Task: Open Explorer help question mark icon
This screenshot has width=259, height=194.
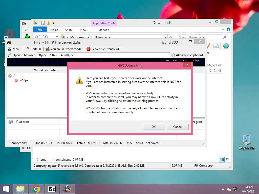Action: (x=228, y=29)
